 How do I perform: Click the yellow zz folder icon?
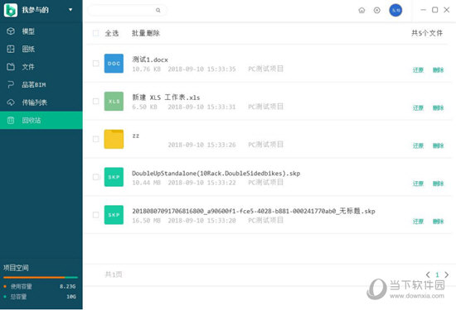pyautogui.click(x=114, y=139)
